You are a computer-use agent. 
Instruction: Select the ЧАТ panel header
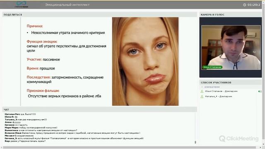[x=99, y=110]
